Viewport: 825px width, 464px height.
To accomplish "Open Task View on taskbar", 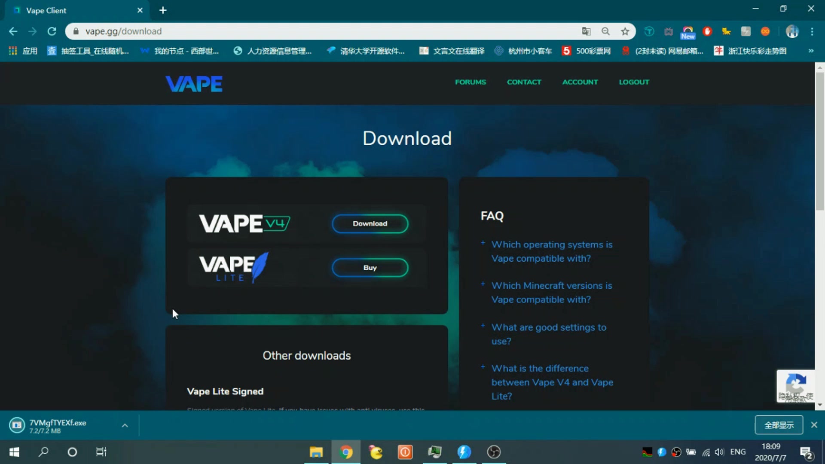I will 101,452.
